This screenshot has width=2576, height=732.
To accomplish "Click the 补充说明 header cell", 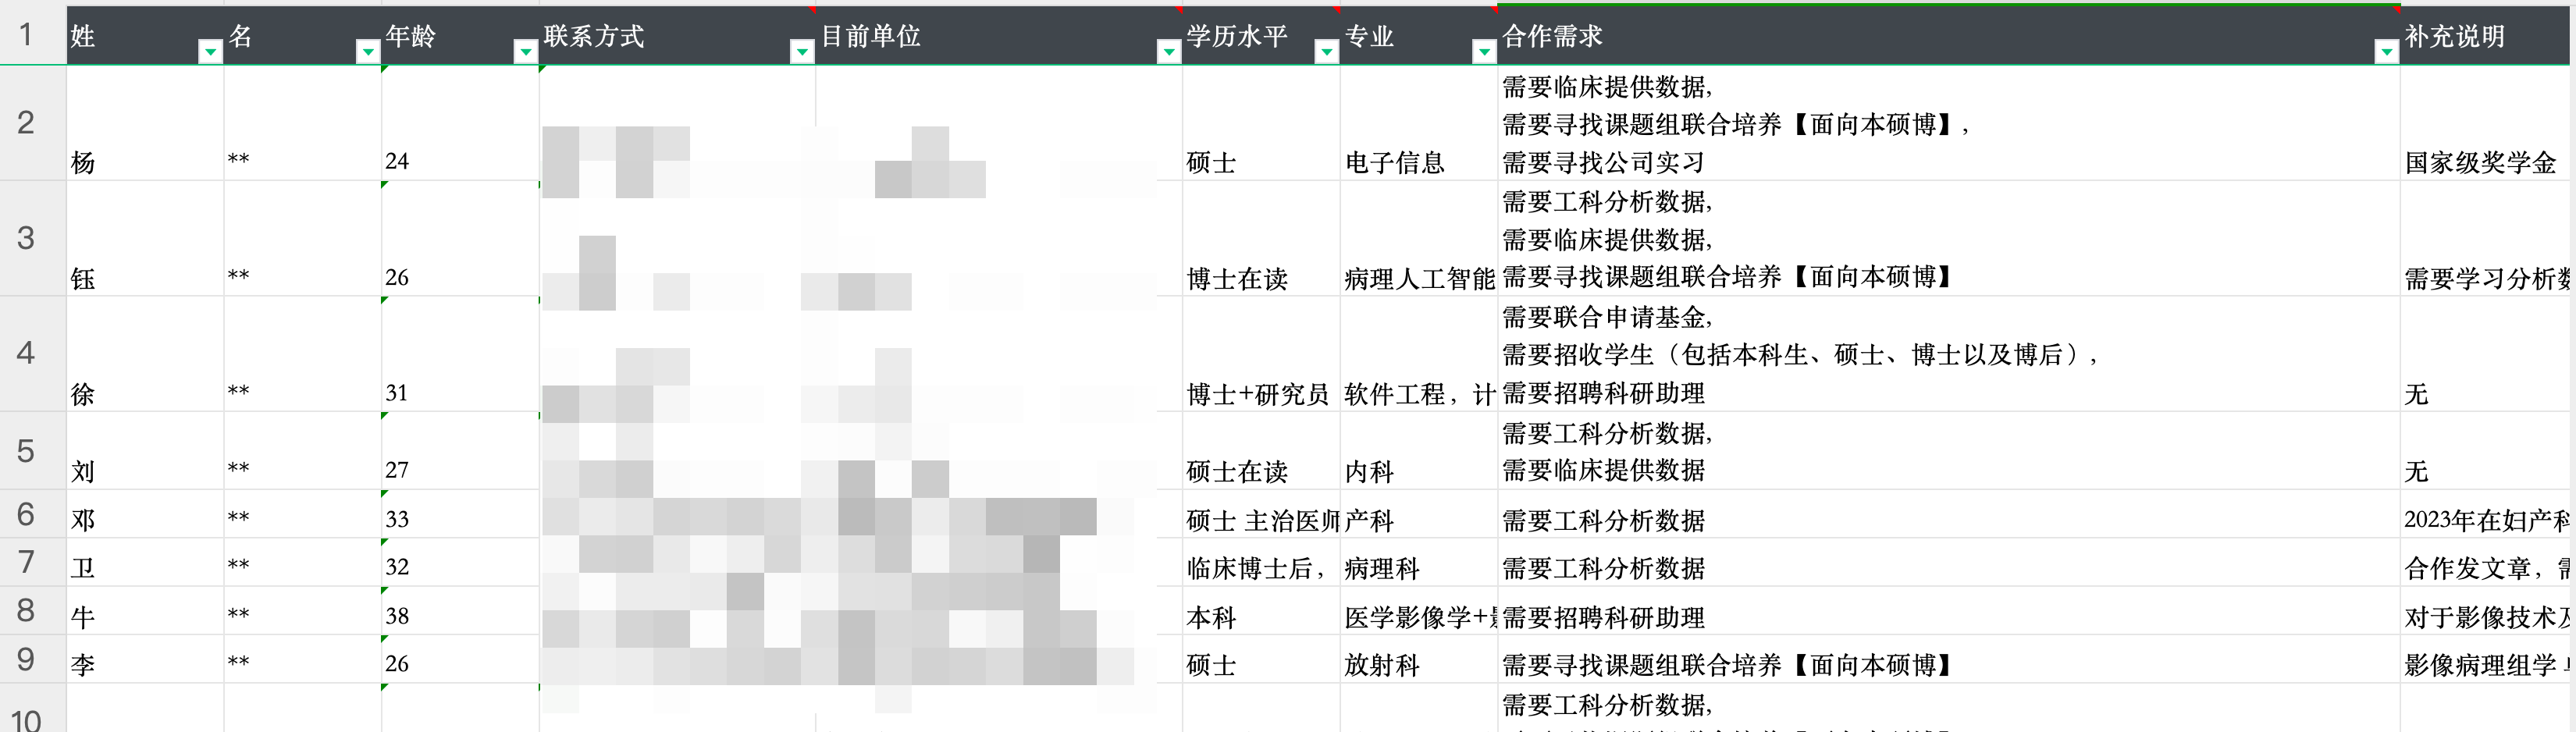I will [x=2485, y=36].
